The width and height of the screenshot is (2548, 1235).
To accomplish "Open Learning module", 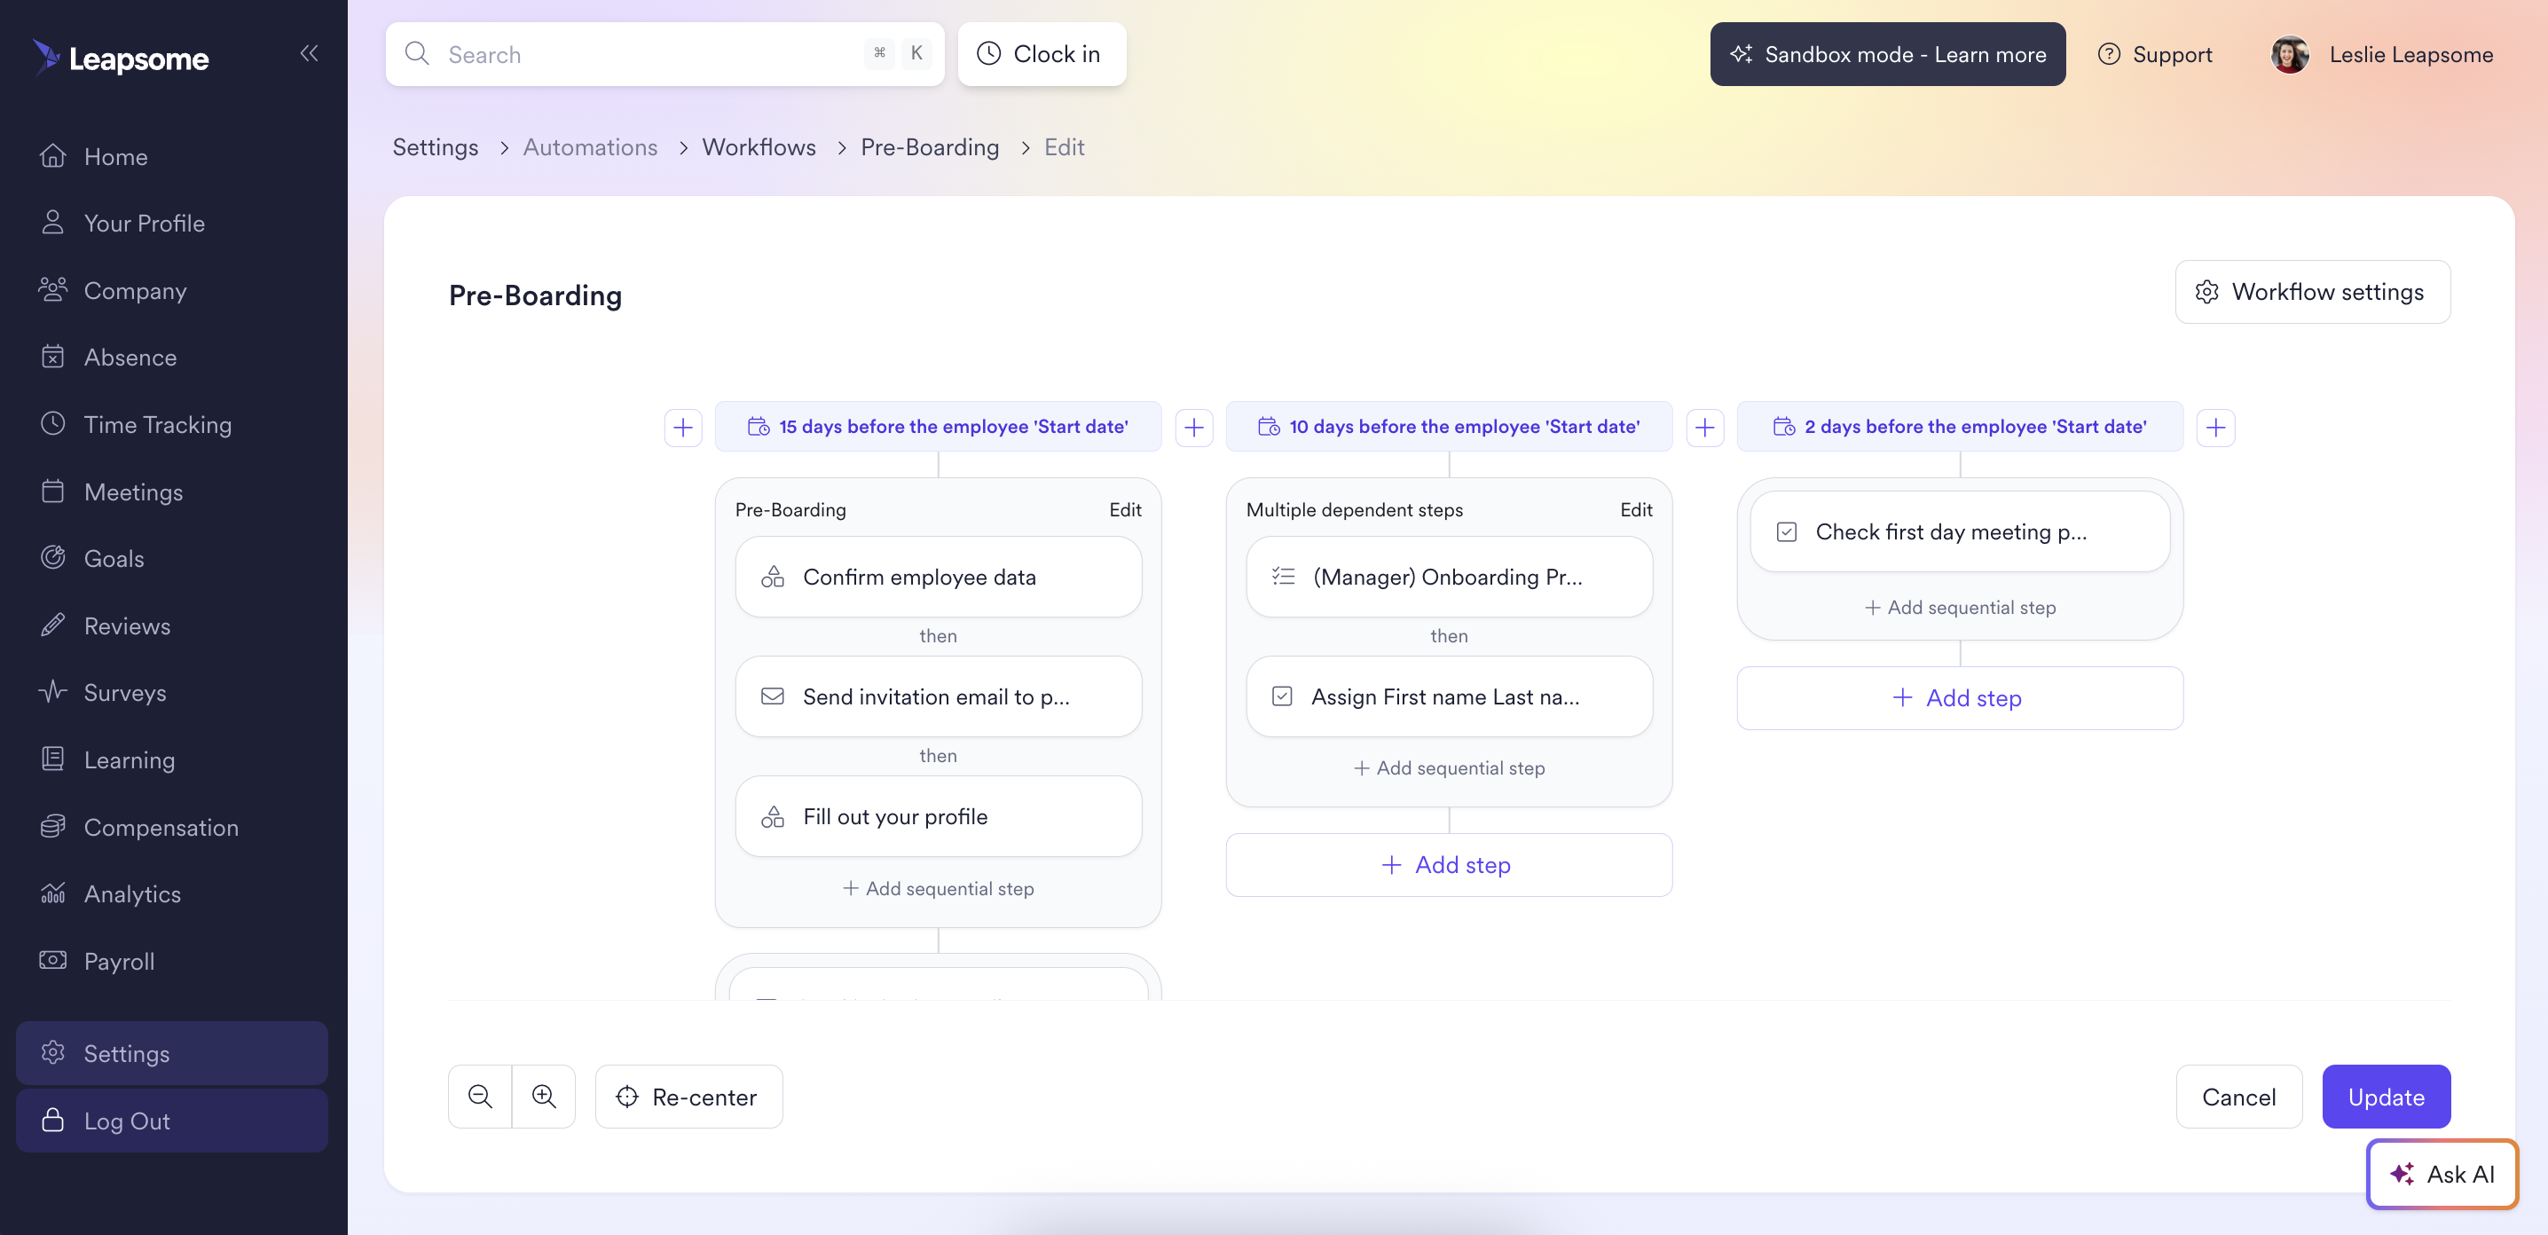I will (x=172, y=759).
